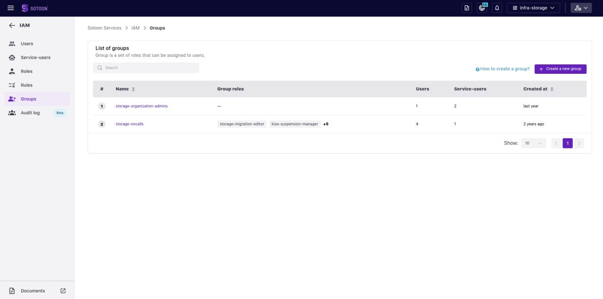Click the external link icon beside Documents

(x=63, y=291)
